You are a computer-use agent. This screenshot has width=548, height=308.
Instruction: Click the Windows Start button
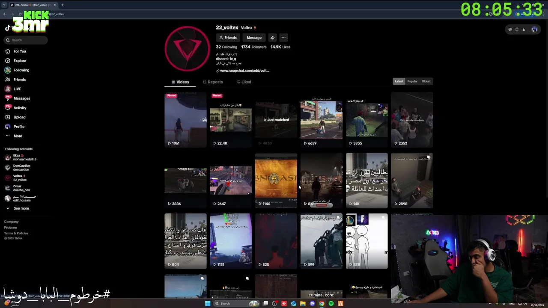pyautogui.click(x=208, y=303)
